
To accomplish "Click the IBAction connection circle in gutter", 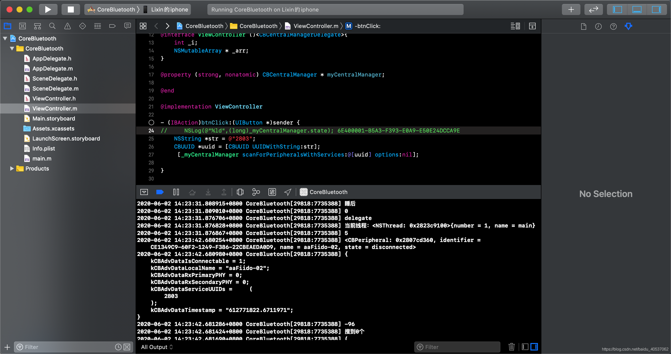I will 151,122.
